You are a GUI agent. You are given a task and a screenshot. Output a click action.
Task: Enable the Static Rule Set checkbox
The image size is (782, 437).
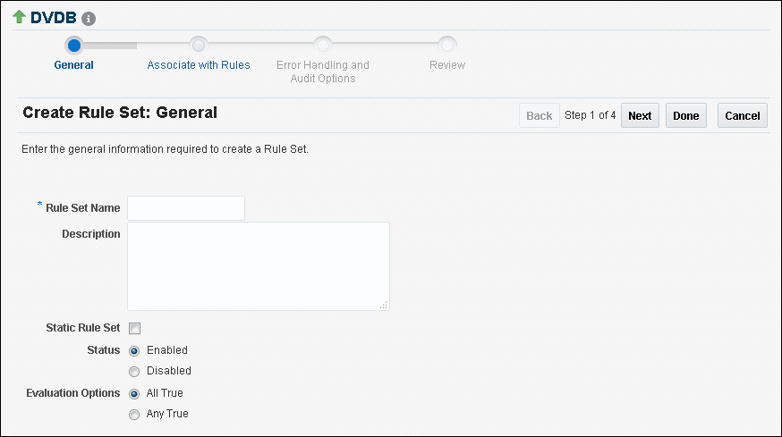click(135, 329)
